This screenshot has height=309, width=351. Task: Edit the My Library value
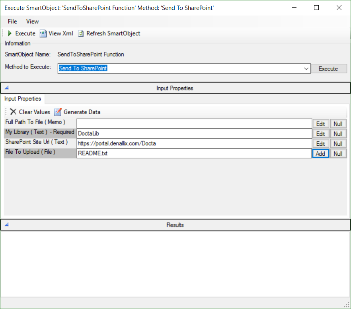click(320, 133)
